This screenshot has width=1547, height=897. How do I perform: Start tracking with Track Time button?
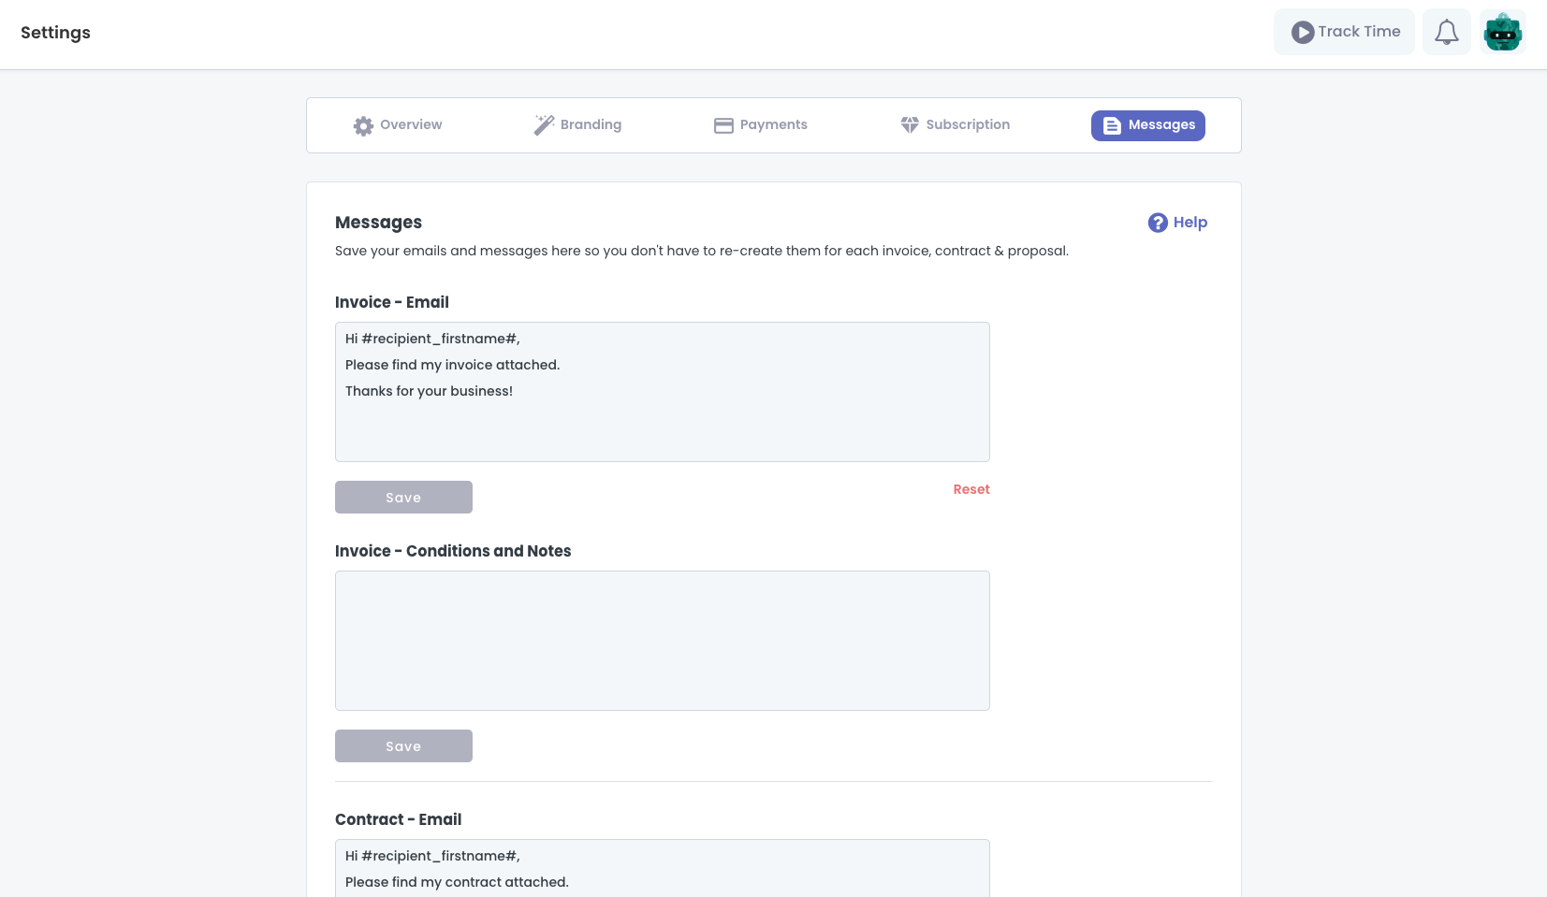pyautogui.click(x=1359, y=32)
